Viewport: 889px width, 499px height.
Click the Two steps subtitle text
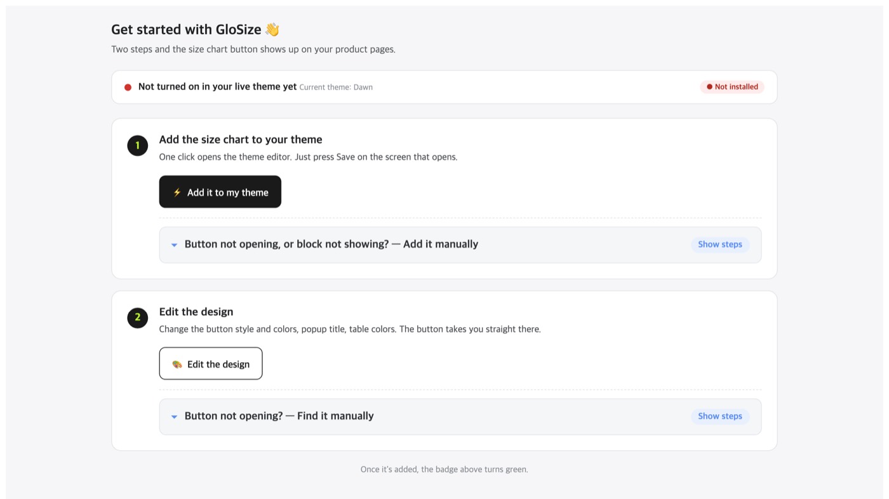point(253,49)
